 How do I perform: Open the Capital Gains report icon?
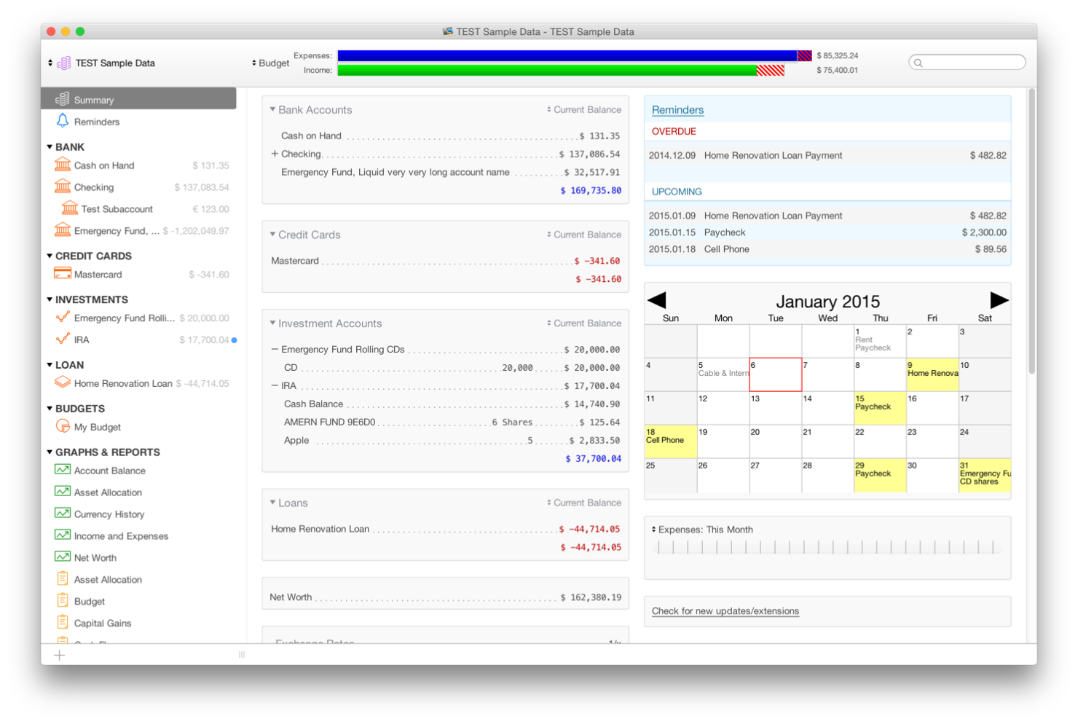(63, 623)
